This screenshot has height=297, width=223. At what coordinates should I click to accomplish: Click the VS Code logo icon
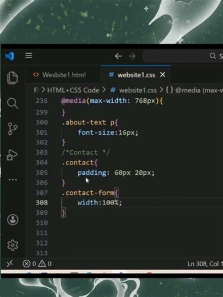tap(10, 56)
